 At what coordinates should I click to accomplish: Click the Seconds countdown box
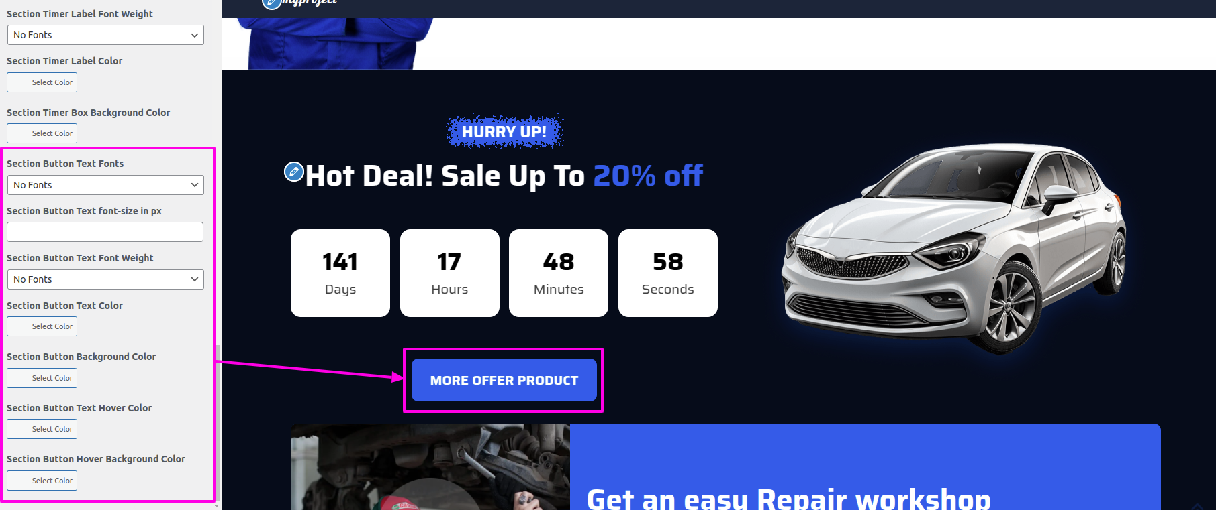pos(668,273)
